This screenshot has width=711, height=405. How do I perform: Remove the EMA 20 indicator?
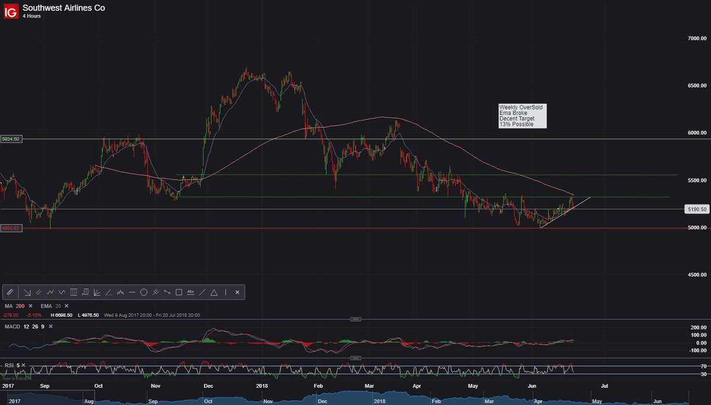[x=66, y=306]
